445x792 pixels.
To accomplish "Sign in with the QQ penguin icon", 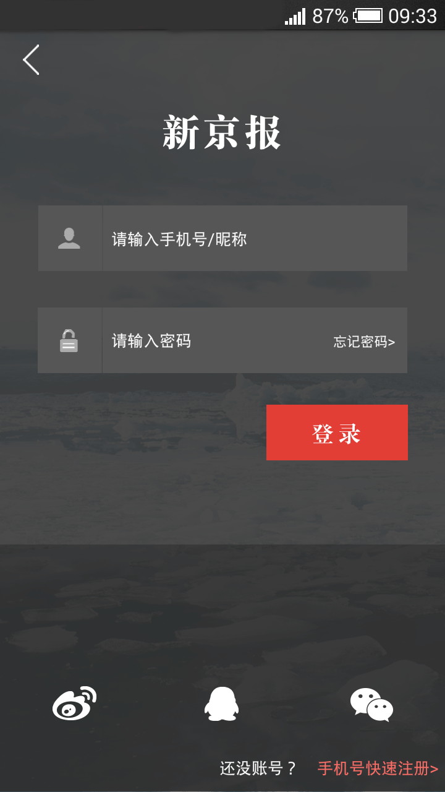I will [x=221, y=704].
